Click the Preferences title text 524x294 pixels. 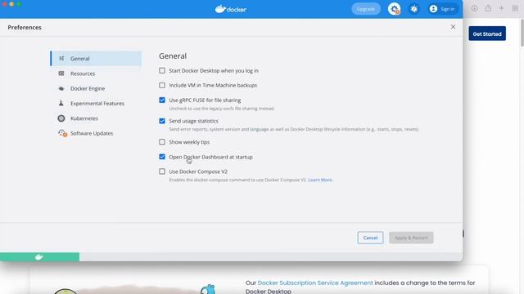click(x=25, y=27)
